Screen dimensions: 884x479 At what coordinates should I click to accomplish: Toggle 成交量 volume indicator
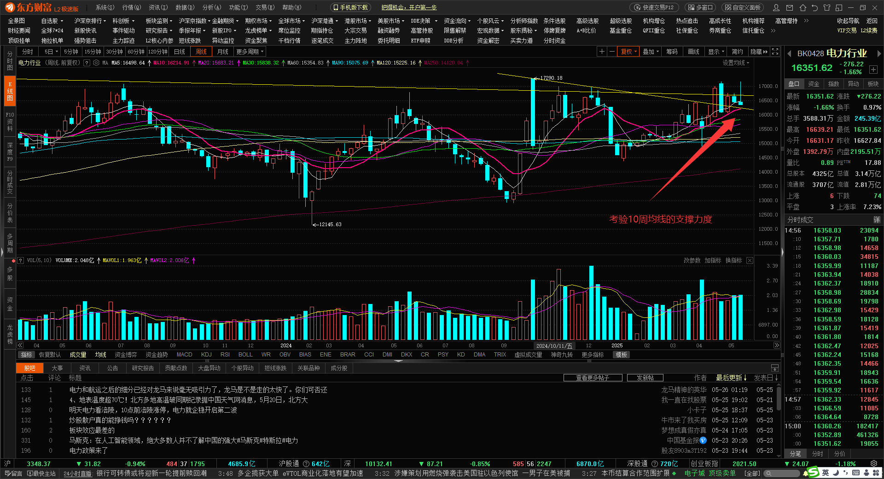point(78,355)
